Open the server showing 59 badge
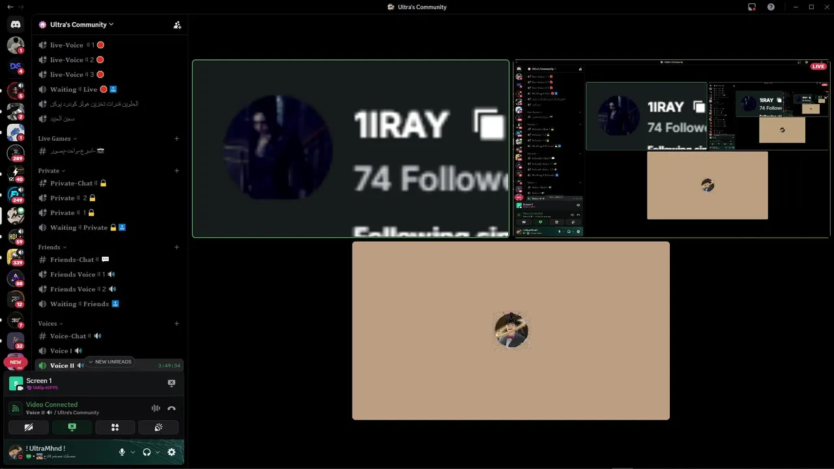834x469 pixels. pyautogui.click(x=16, y=236)
